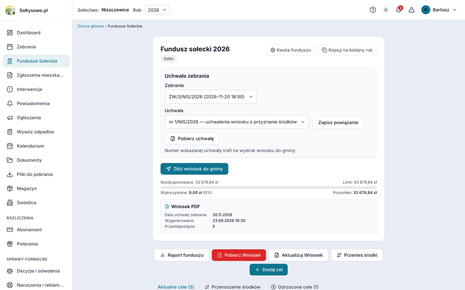The width and height of the screenshot is (465, 290).
Task: Switch to Odrzucone cele (1) tab
Action: point(294,287)
